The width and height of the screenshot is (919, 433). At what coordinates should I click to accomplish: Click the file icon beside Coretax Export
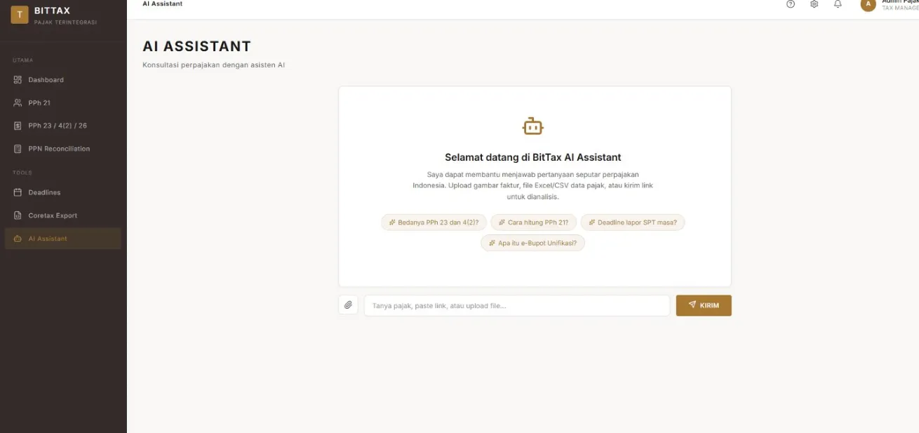tap(18, 215)
